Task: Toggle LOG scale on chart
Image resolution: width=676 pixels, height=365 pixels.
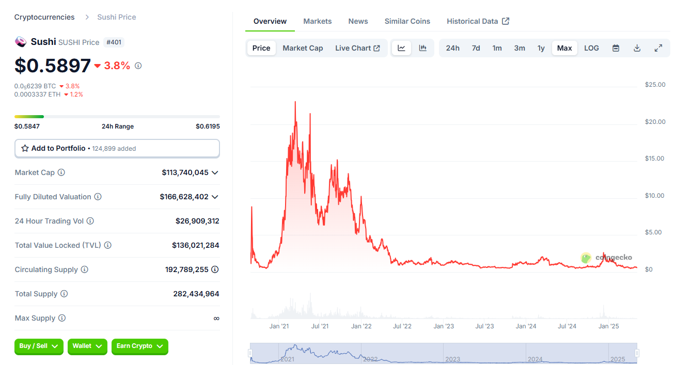Action: pyautogui.click(x=591, y=48)
